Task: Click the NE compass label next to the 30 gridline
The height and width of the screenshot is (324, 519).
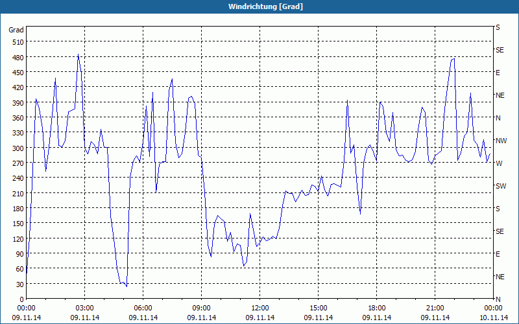Action: [x=500, y=277]
